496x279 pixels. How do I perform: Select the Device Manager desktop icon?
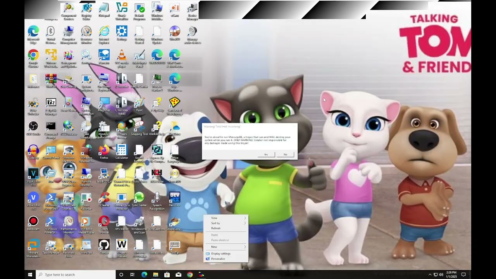tap(192, 12)
